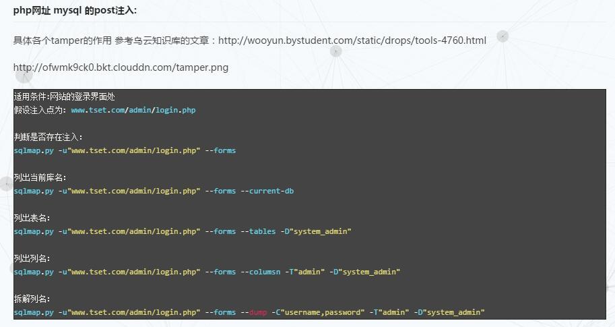Viewport: 615px width, 327px height.
Task: Click the label '列出当前库名:'
Action: [40, 177]
